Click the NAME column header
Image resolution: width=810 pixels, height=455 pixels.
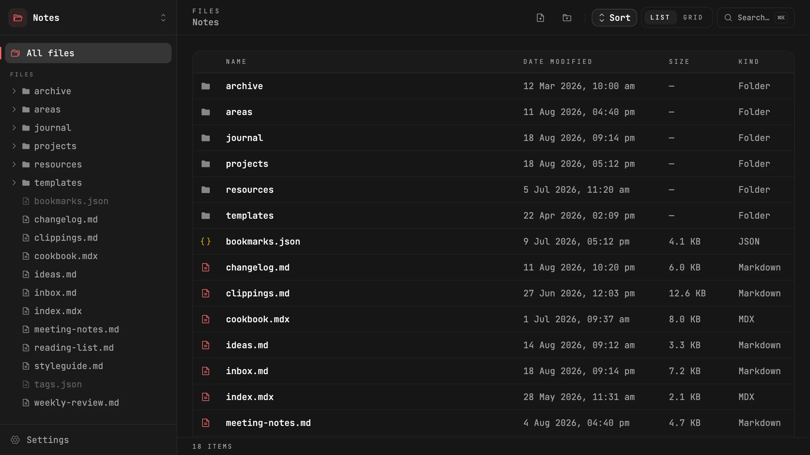pos(236,62)
